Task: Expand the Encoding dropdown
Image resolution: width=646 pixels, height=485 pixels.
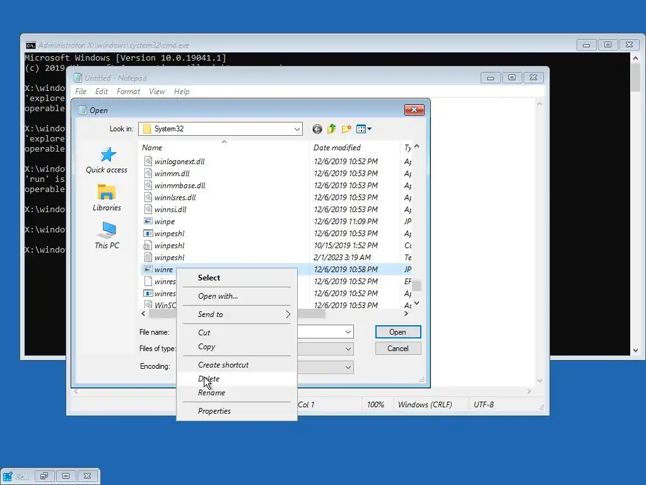Action: tap(348, 367)
